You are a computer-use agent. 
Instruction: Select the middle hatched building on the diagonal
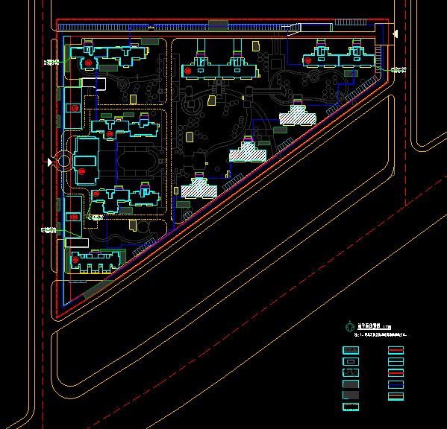[x=248, y=152]
